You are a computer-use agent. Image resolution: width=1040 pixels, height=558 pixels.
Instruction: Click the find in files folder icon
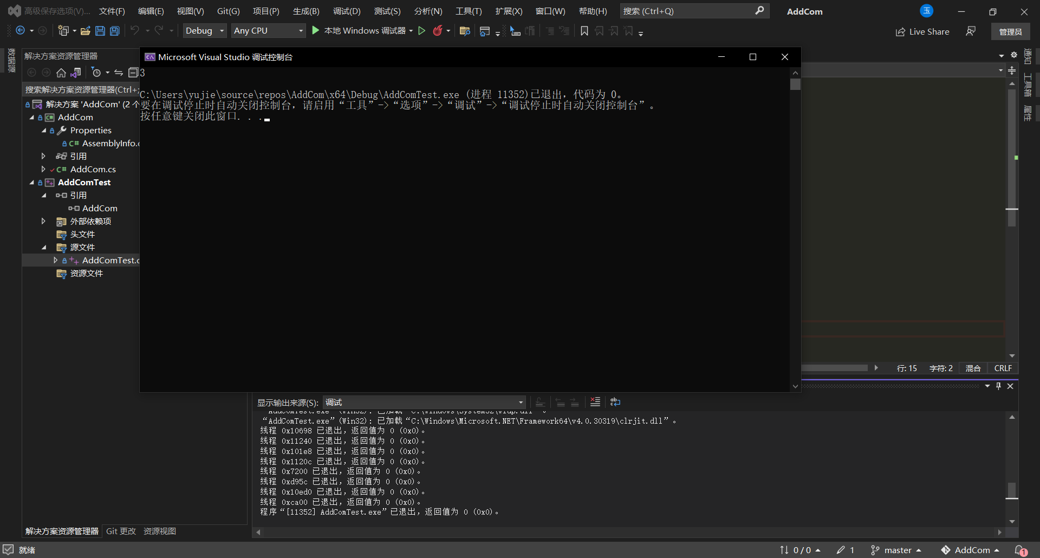click(465, 31)
